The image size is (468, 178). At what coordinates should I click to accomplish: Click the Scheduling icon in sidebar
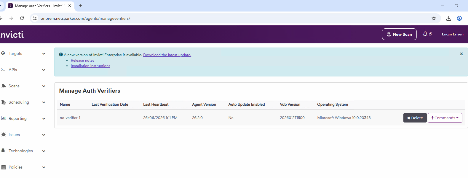tap(4, 102)
